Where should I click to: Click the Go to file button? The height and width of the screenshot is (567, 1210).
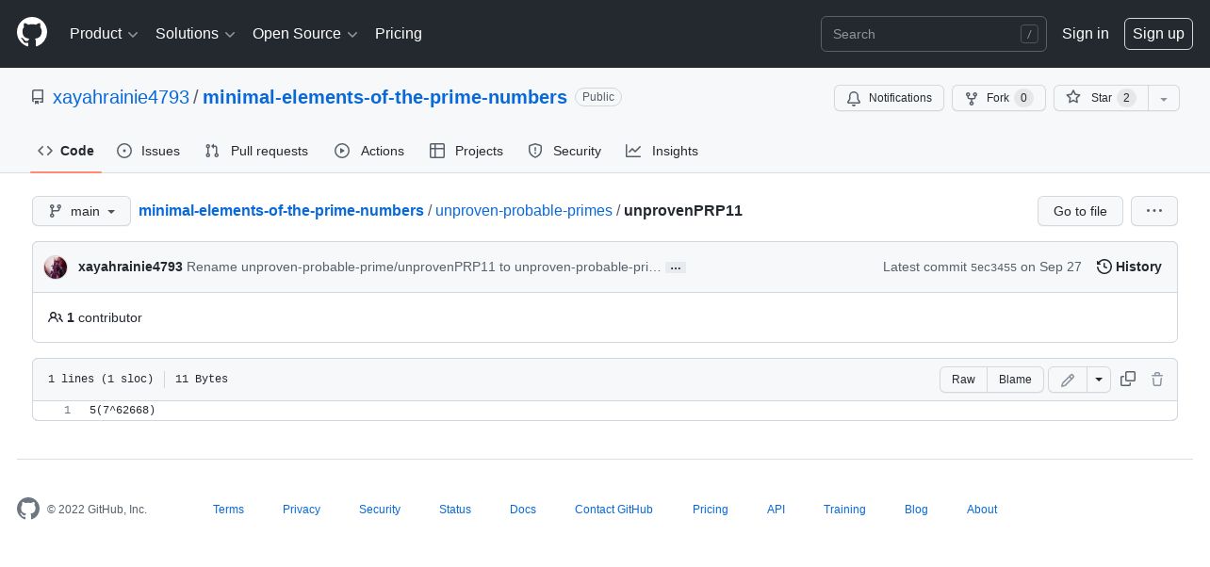click(1080, 211)
